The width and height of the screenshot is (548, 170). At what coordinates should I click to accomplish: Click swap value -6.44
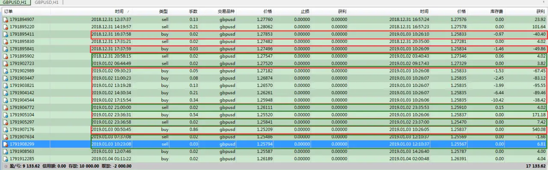498,92
